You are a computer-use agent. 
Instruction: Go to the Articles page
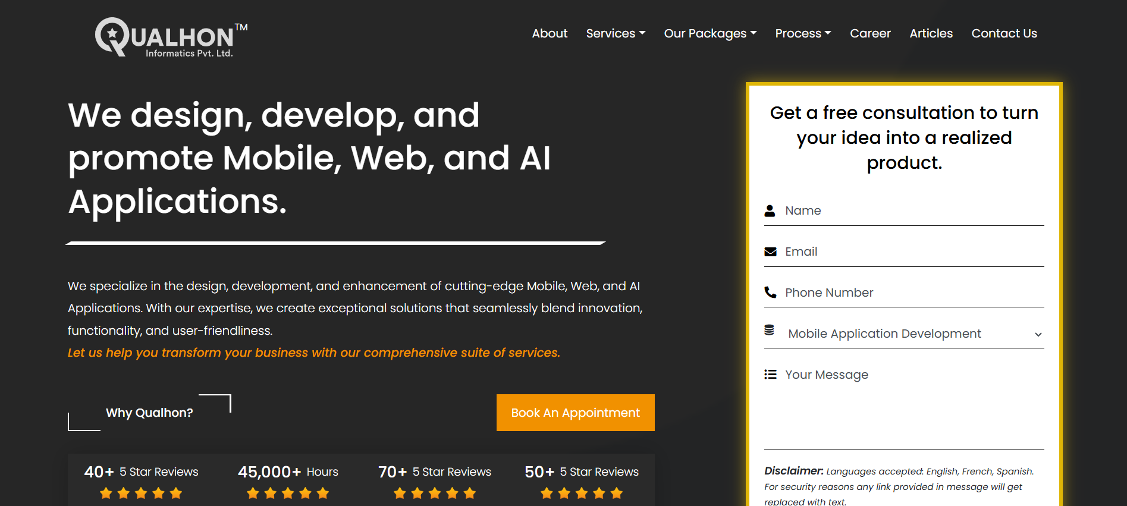point(931,33)
